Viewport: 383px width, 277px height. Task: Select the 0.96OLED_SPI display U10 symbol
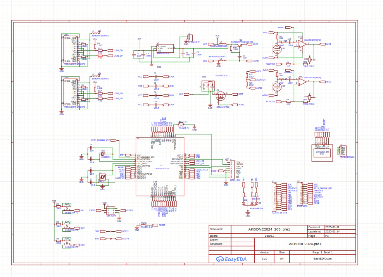tap(322, 153)
